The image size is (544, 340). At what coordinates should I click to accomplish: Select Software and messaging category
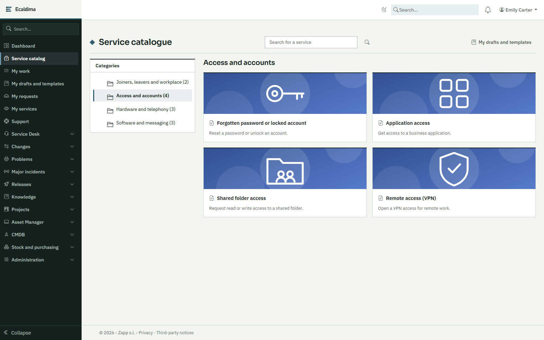pyautogui.click(x=142, y=123)
